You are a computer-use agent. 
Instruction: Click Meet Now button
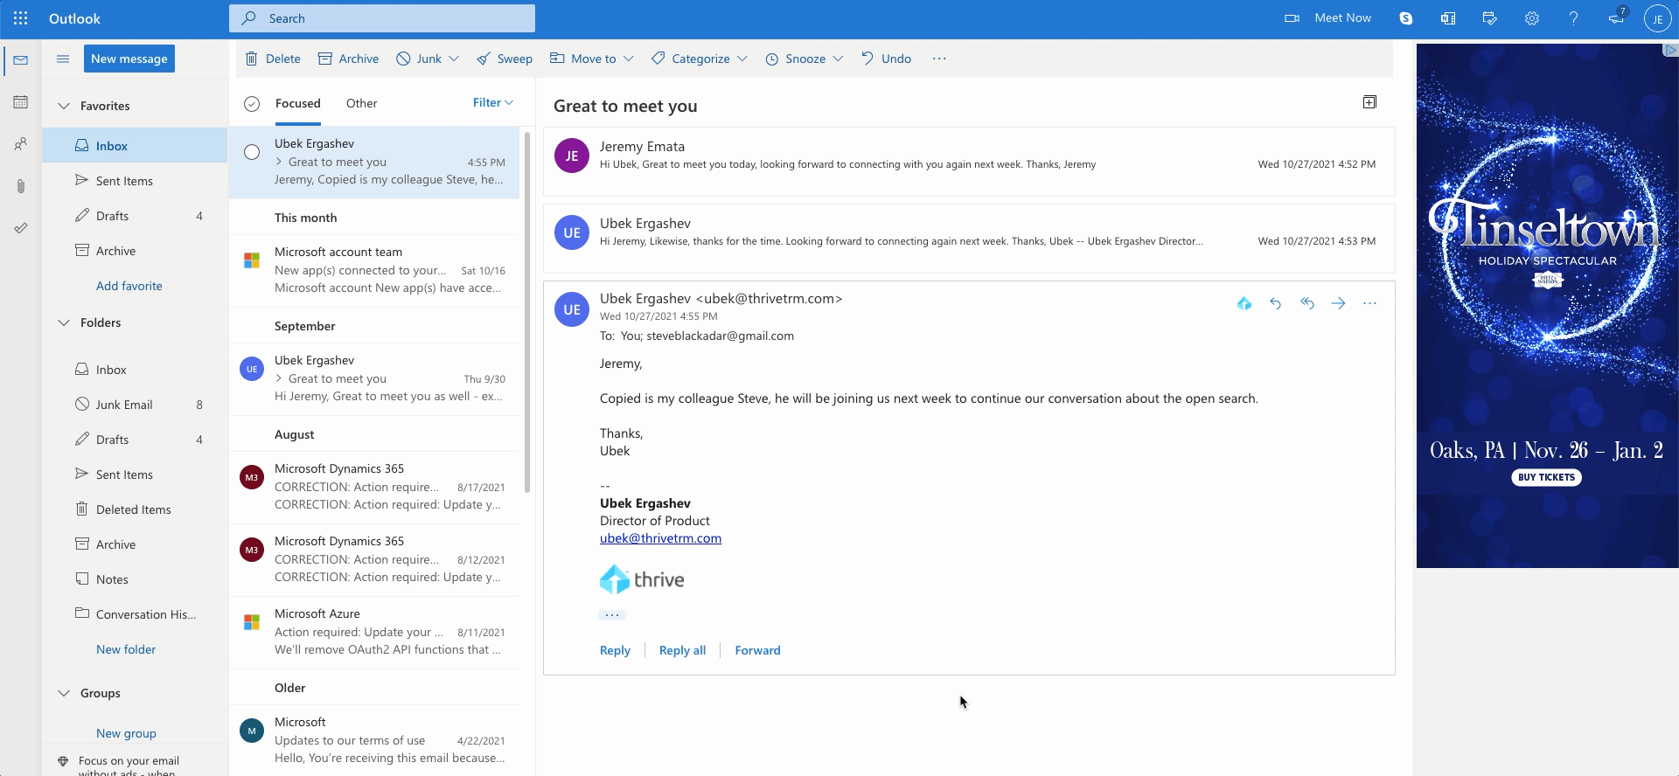coord(1327,18)
